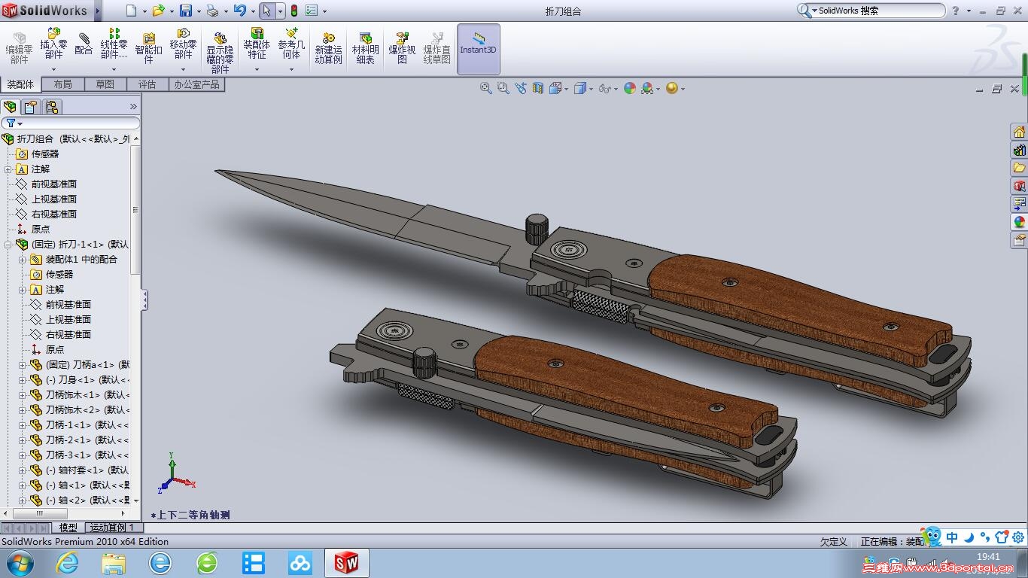Viewport: 1028px width, 578px height.
Task: Insert a 材料明细表 bill of materials
Action: point(366,47)
